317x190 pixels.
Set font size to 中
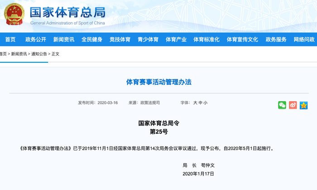[200, 103]
